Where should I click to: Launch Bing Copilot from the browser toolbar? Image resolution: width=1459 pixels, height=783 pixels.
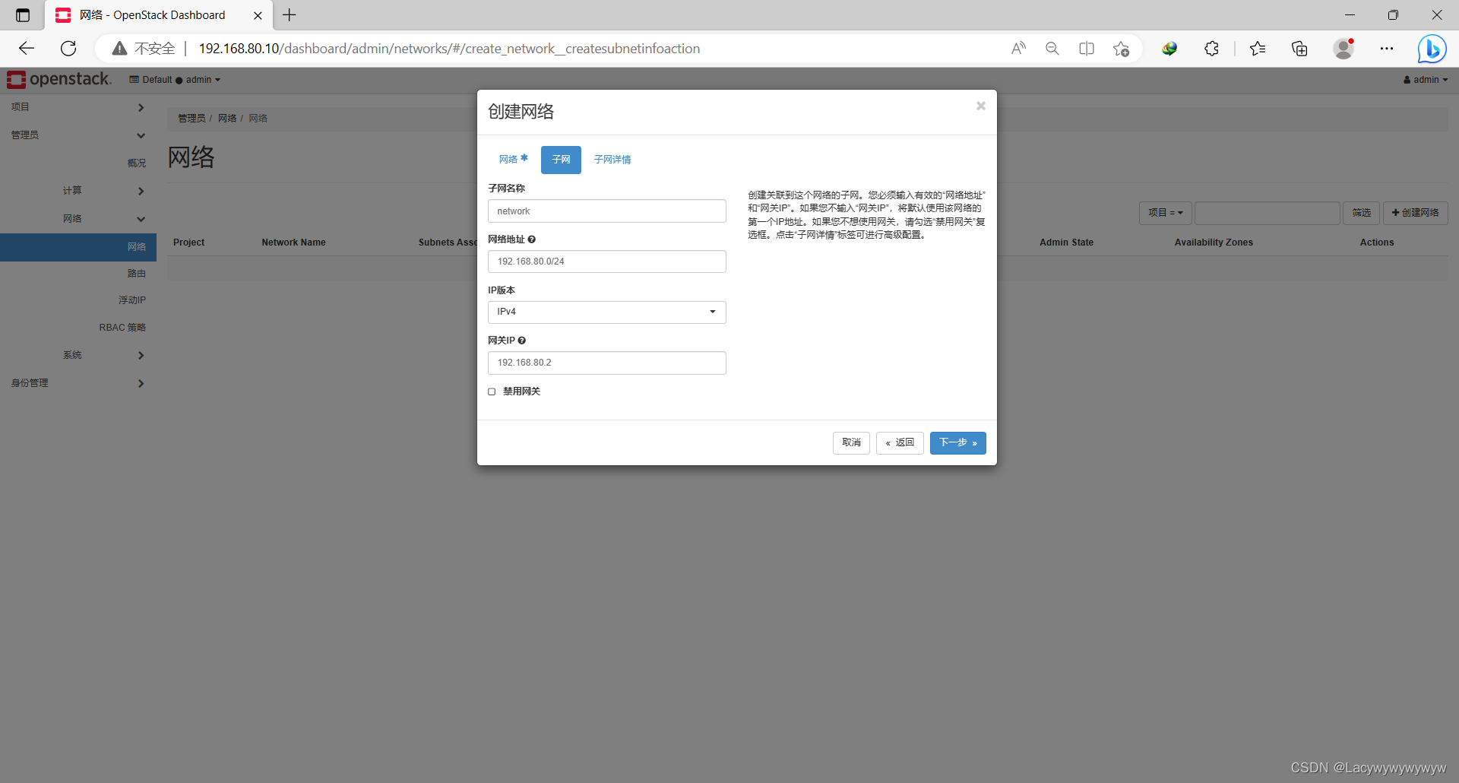tap(1432, 48)
